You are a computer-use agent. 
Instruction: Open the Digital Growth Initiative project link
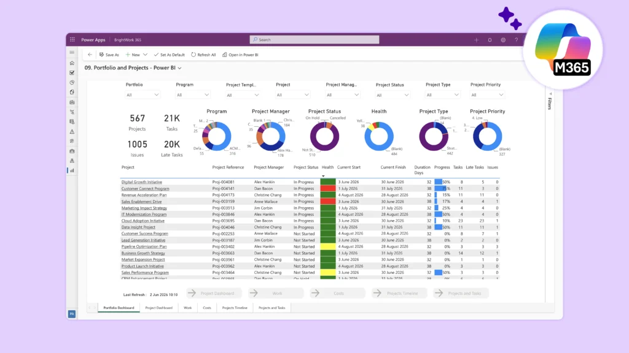click(x=142, y=182)
